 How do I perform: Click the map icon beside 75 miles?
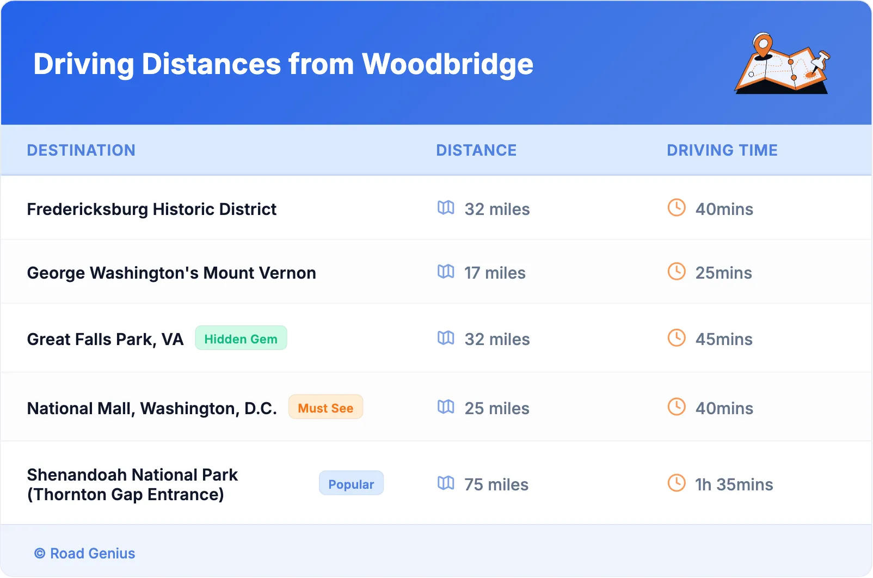coord(446,483)
